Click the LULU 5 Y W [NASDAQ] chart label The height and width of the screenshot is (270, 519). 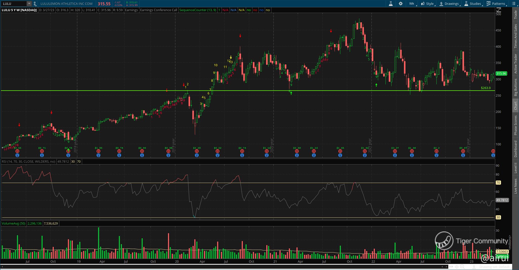19,10
